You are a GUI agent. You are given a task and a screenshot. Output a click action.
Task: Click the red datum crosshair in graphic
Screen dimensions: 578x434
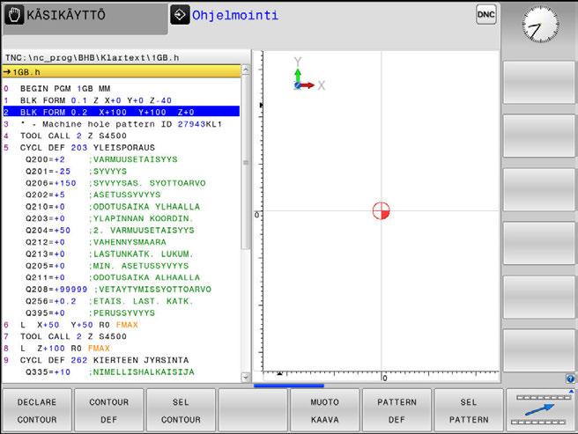click(x=382, y=210)
